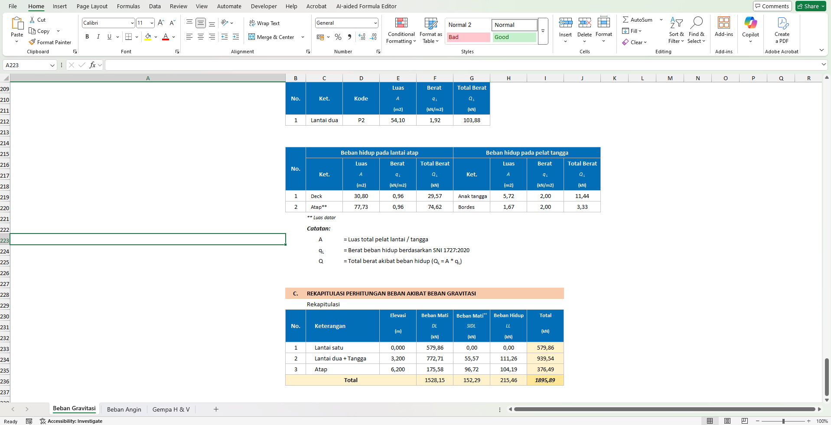831x425 pixels.
Task: Open the General number format dropdown
Action: (x=375, y=23)
